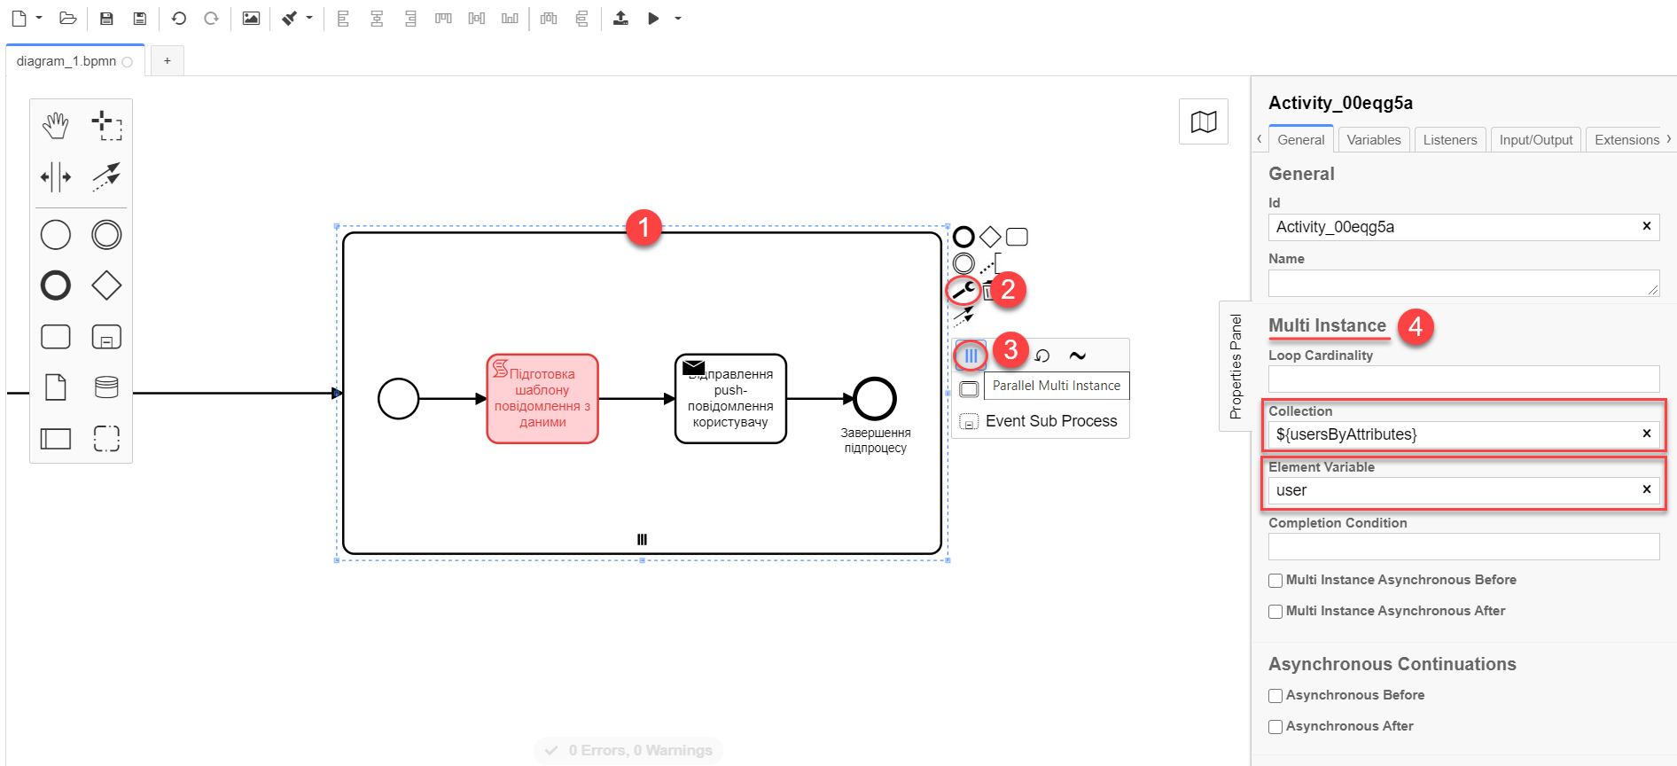Enable Multi Instance Asynchronous After checkbox

click(1275, 612)
